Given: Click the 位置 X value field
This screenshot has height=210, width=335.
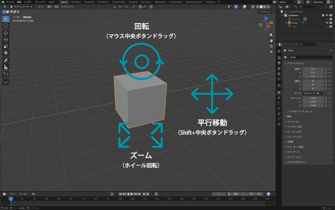Looking at the screenshot, I should click(x=313, y=69).
